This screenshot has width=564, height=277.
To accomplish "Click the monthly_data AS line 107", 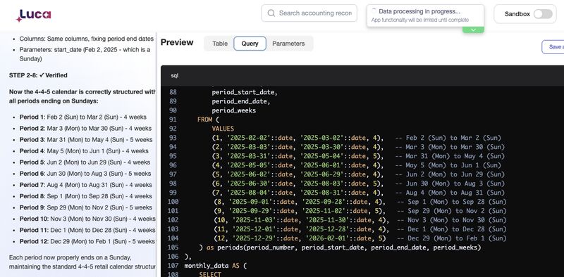I will click(x=216, y=266).
